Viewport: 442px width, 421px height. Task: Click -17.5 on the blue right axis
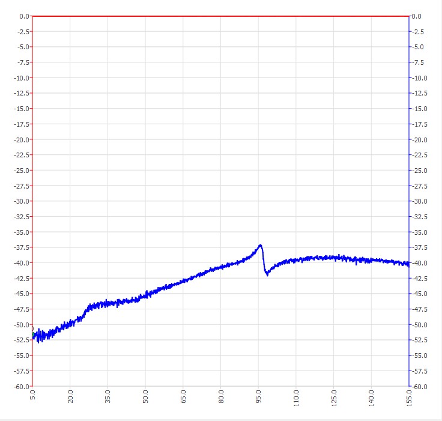pos(420,124)
